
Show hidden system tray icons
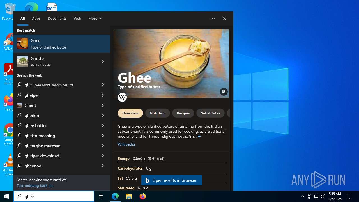(x=302, y=196)
